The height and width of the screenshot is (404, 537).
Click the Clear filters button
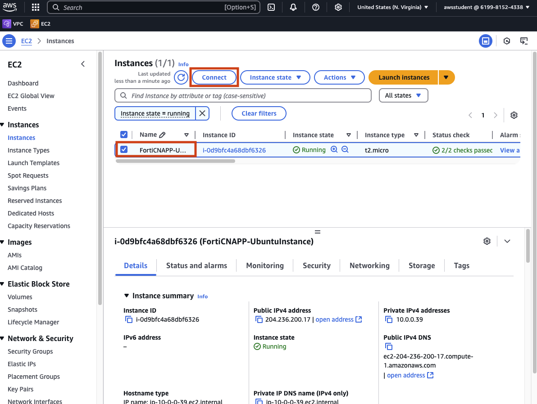259,113
